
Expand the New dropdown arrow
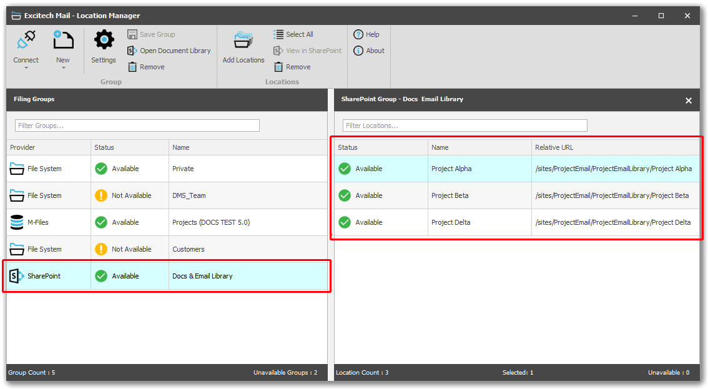pyautogui.click(x=63, y=67)
